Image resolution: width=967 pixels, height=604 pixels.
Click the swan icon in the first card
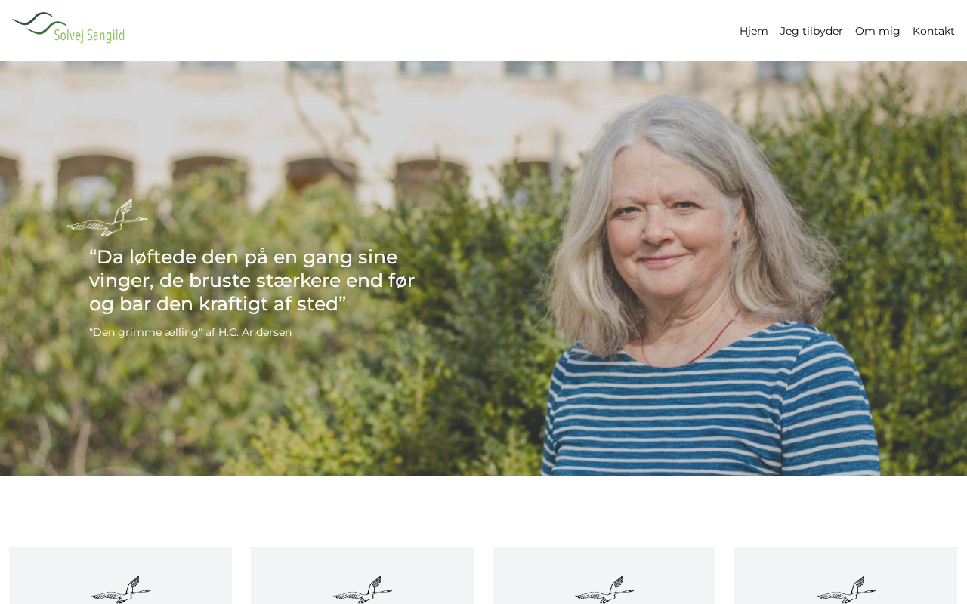click(x=121, y=590)
